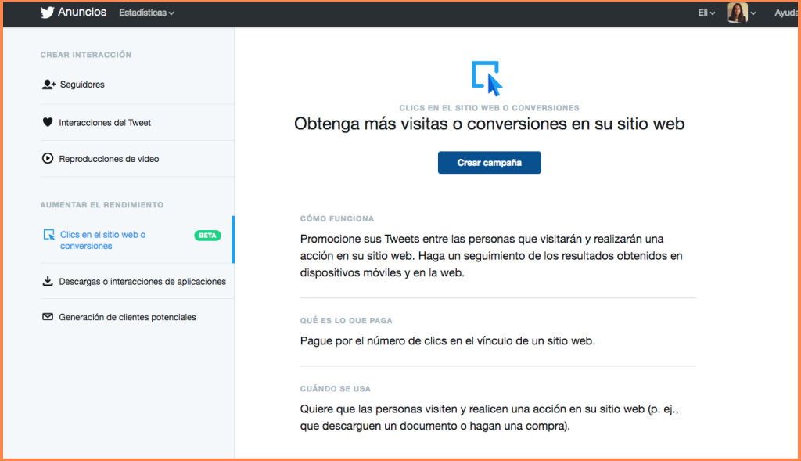
Task: Expand the Estadísticas dropdown
Action: (146, 13)
